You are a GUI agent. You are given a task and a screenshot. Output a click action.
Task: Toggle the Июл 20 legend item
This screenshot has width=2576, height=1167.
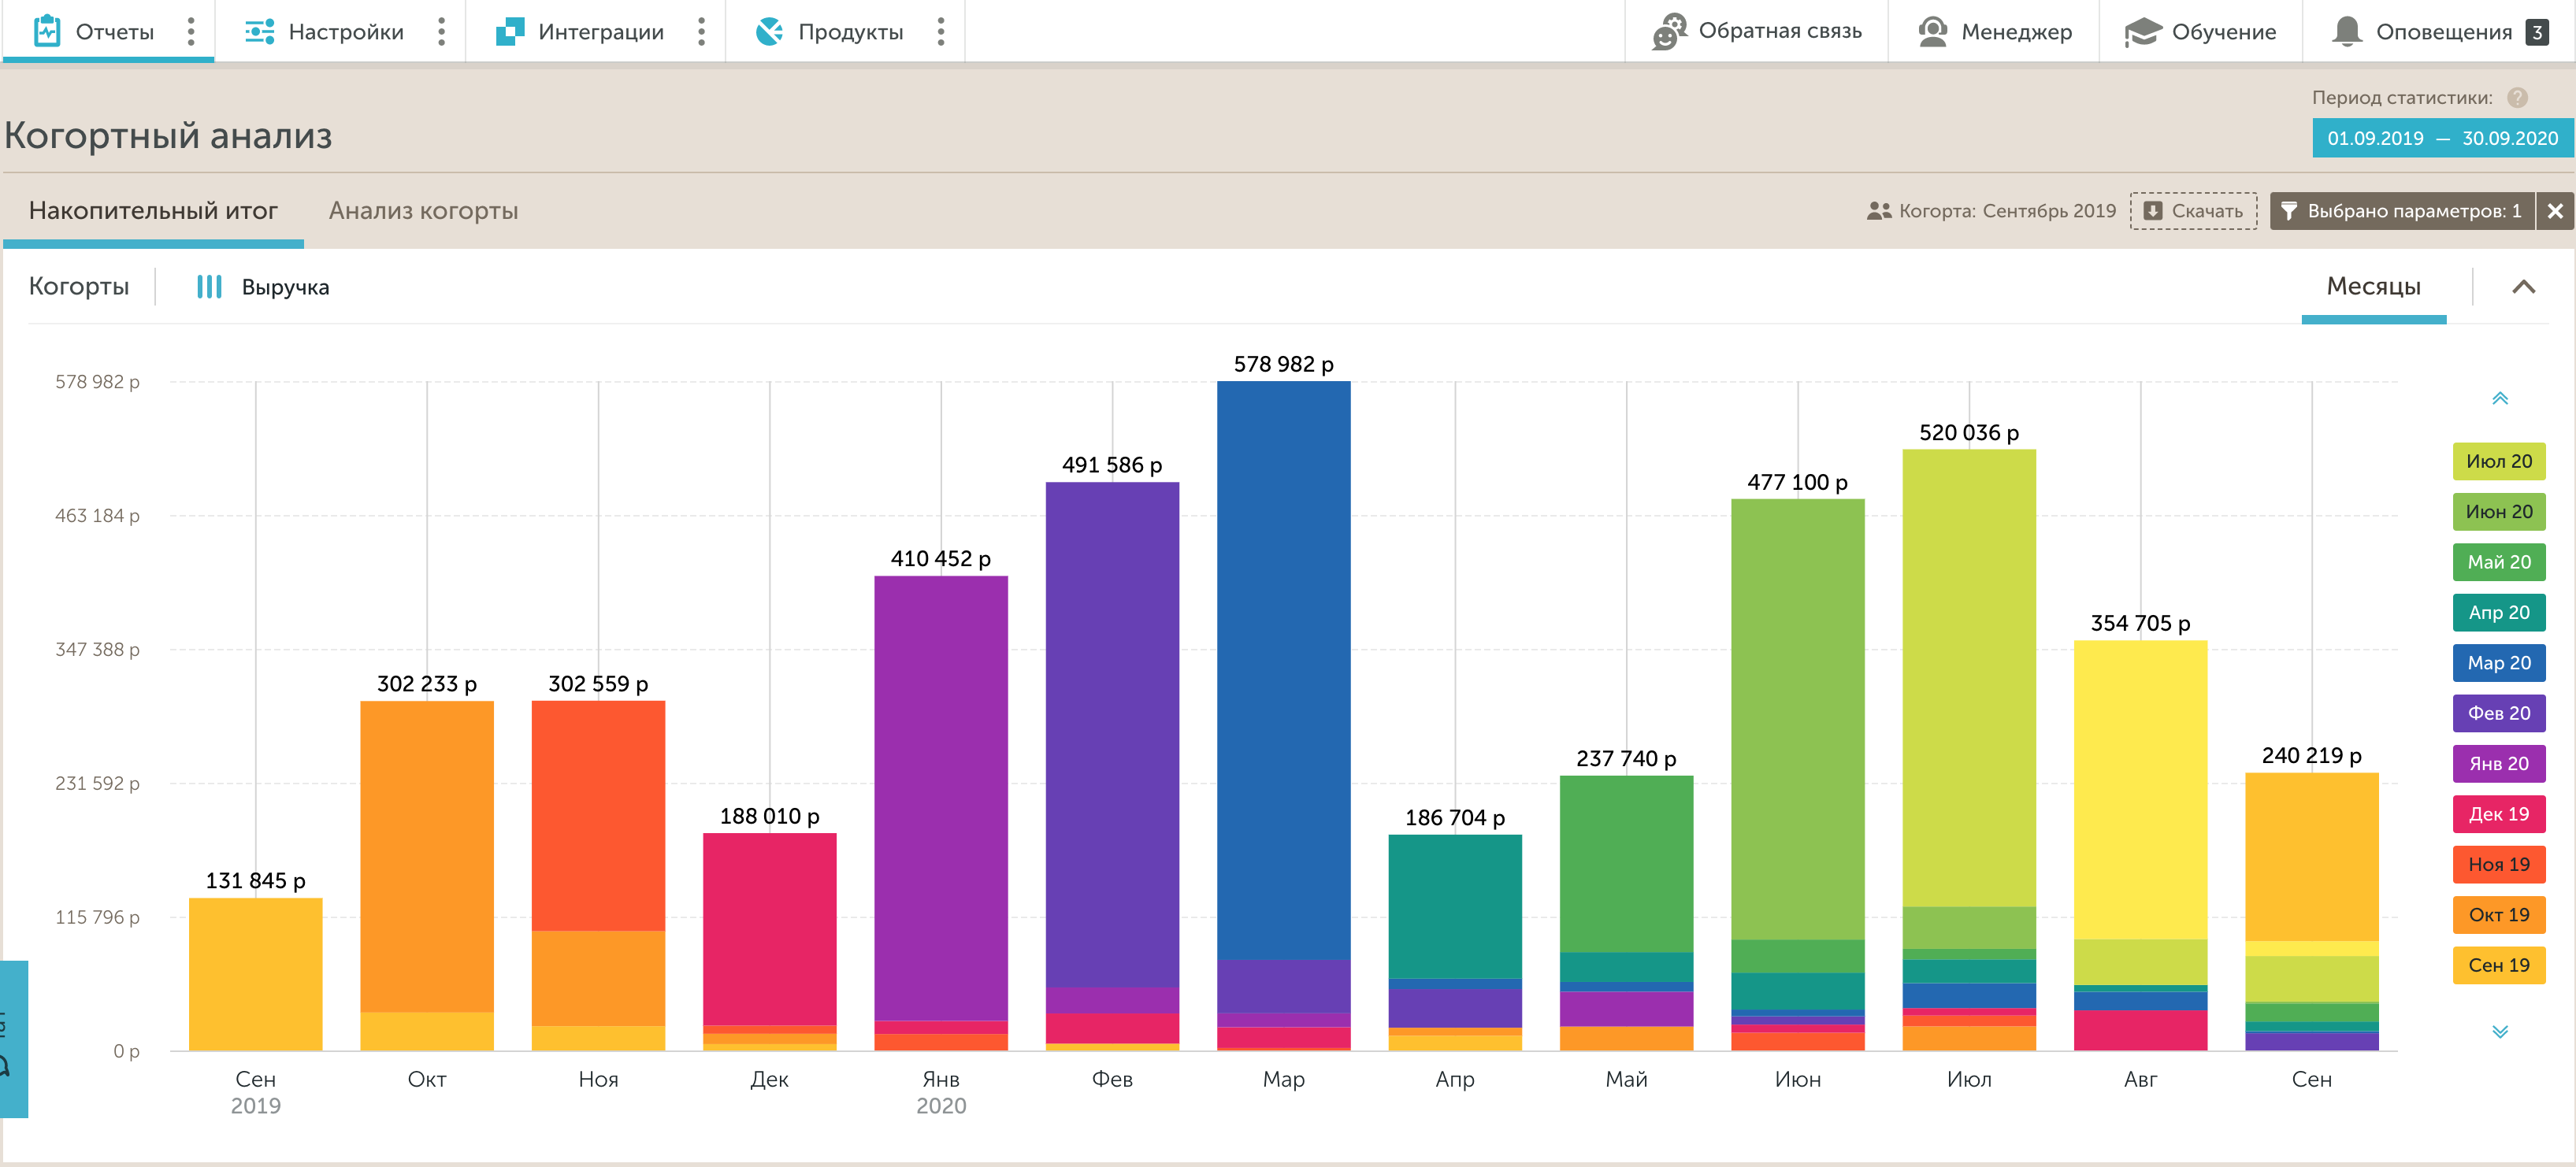[2498, 461]
